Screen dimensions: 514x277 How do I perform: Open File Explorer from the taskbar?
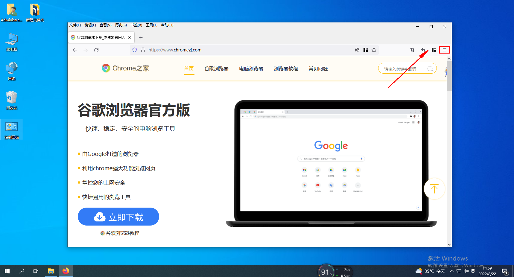coord(51,271)
